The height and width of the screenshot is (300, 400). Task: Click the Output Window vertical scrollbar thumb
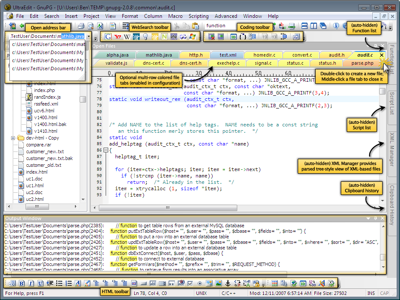point(383,257)
